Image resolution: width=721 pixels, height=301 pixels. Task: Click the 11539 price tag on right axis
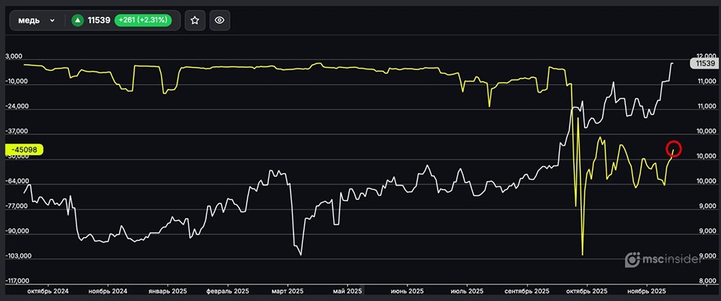coord(703,64)
